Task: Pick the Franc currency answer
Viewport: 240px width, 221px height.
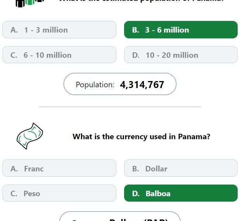Action: 59,168
